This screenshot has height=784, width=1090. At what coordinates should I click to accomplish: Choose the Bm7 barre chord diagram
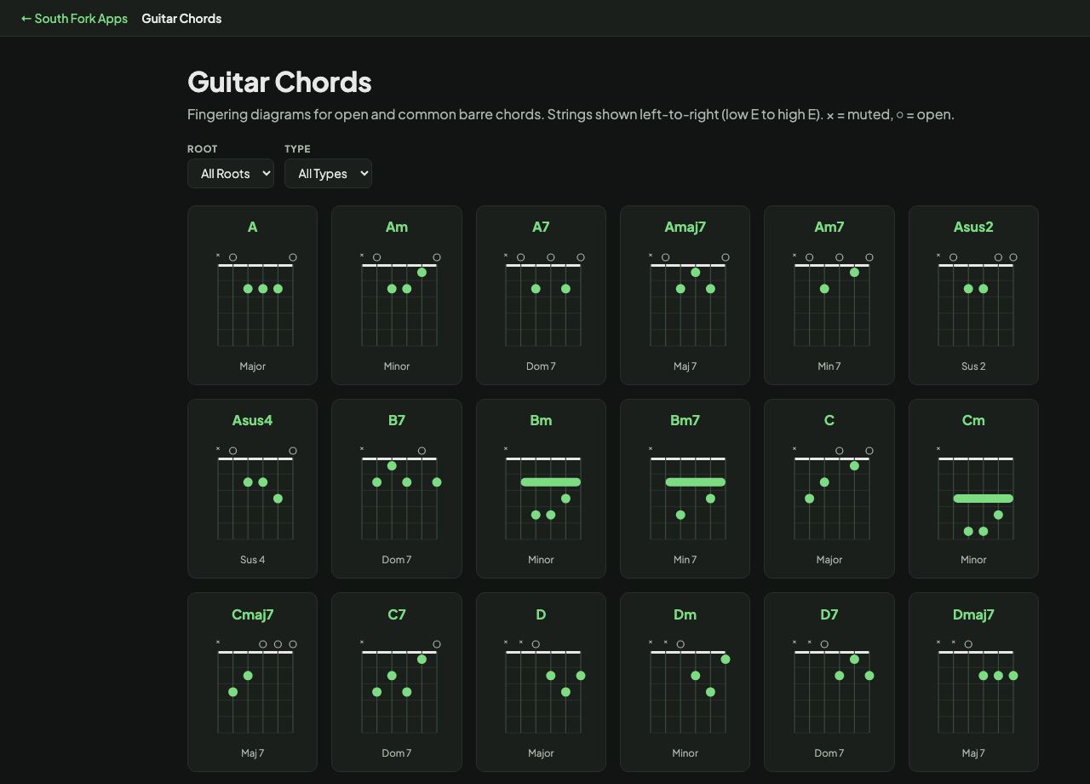(x=686, y=488)
